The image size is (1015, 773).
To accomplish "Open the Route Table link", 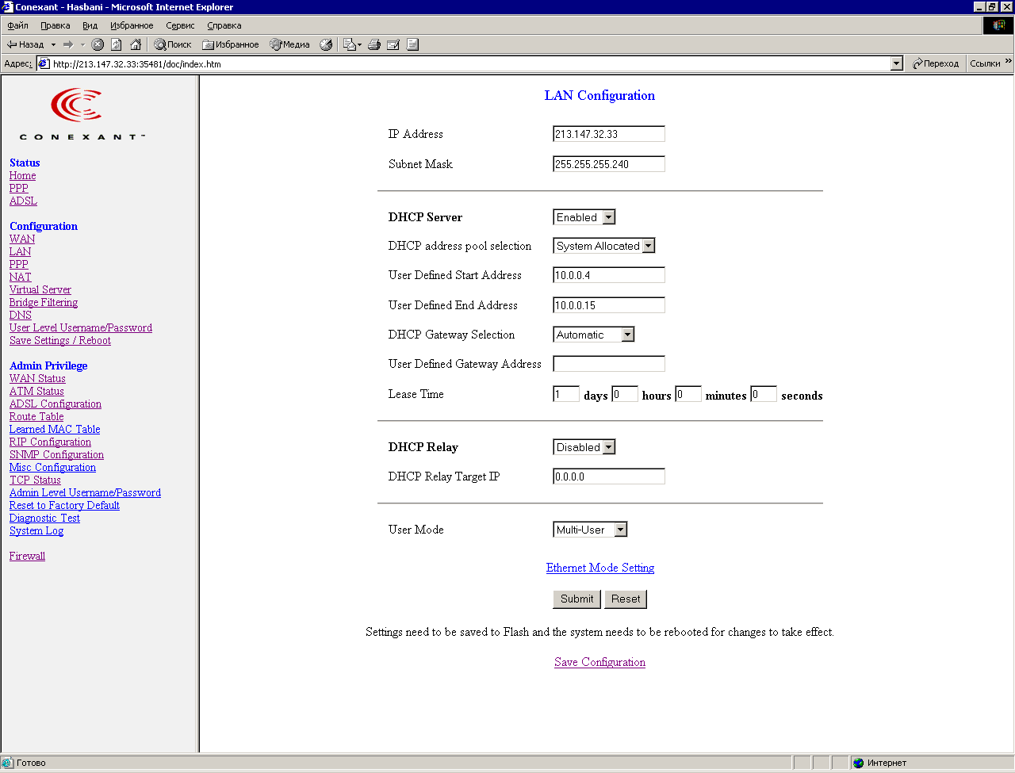I will 36,416.
